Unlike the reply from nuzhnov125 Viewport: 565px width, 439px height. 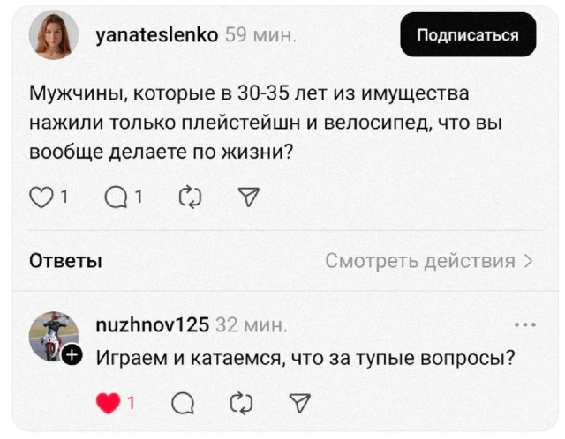pos(108,404)
